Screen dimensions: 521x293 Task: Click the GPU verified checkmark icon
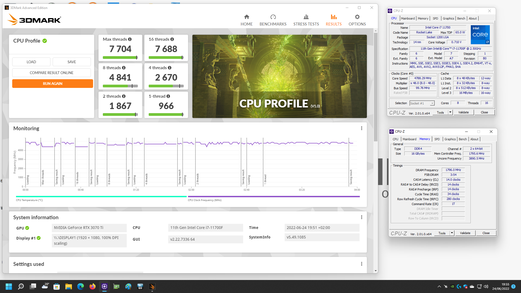click(x=27, y=228)
